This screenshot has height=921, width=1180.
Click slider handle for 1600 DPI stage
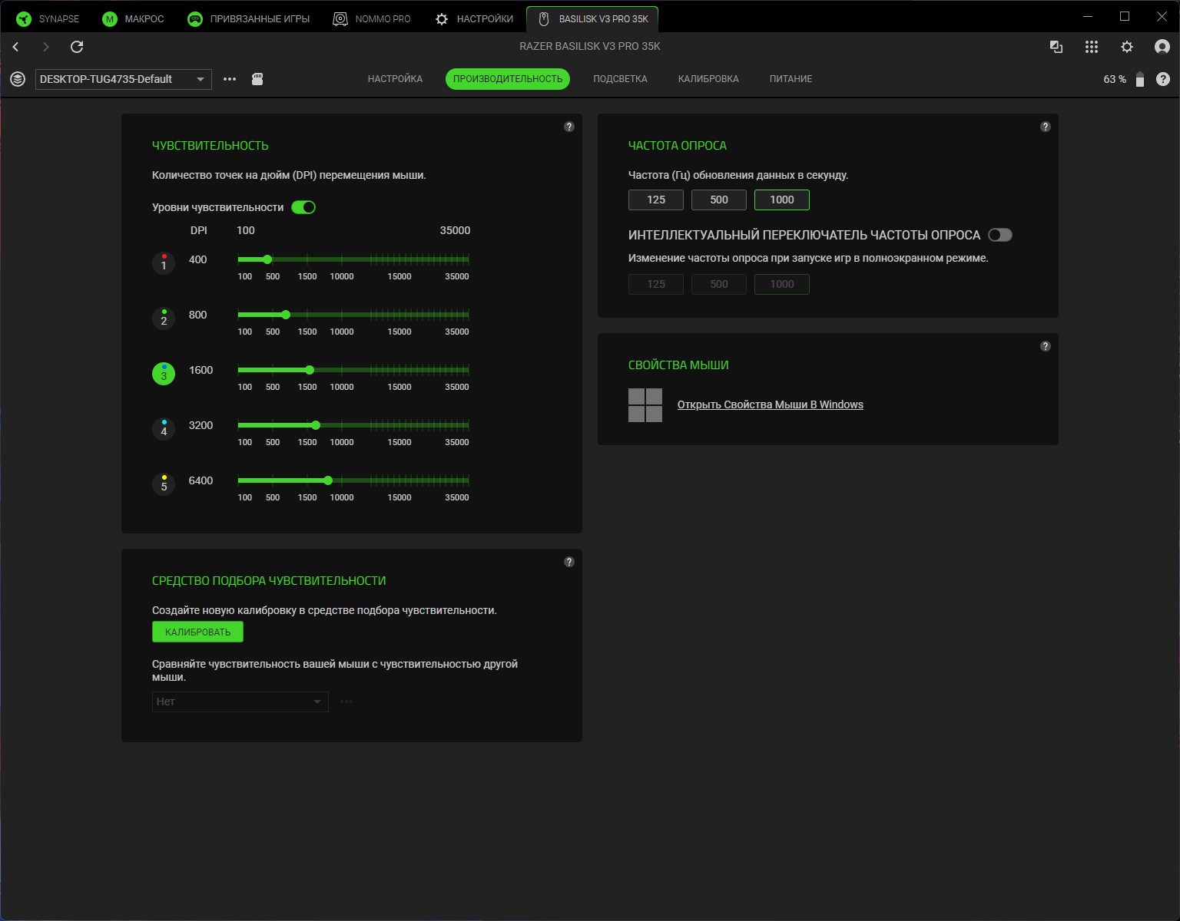[x=310, y=370]
